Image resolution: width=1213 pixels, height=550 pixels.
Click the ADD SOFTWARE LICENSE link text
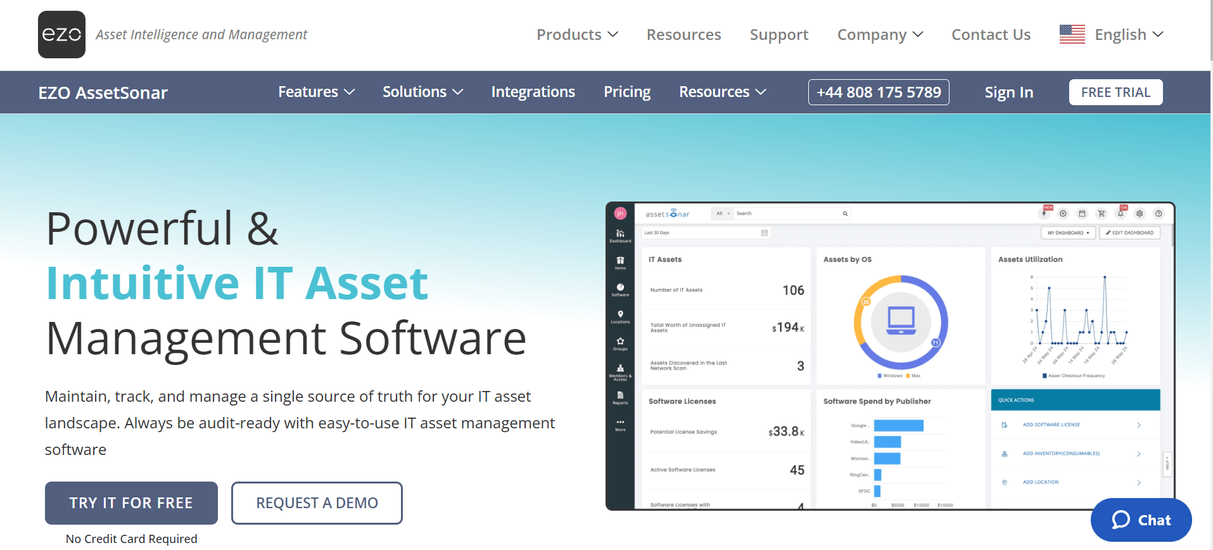pyautogui.click(x=1051, y=425)
